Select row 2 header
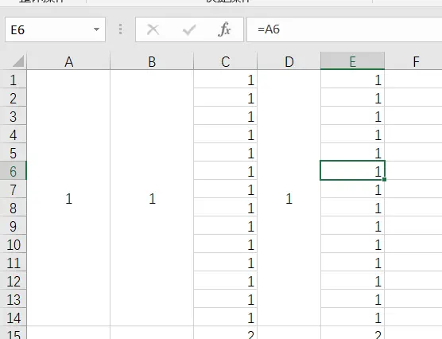 pos(14,98)
